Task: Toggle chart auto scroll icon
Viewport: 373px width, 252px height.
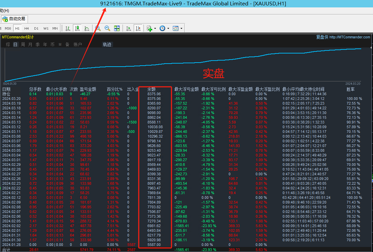Action: (129, 29)
